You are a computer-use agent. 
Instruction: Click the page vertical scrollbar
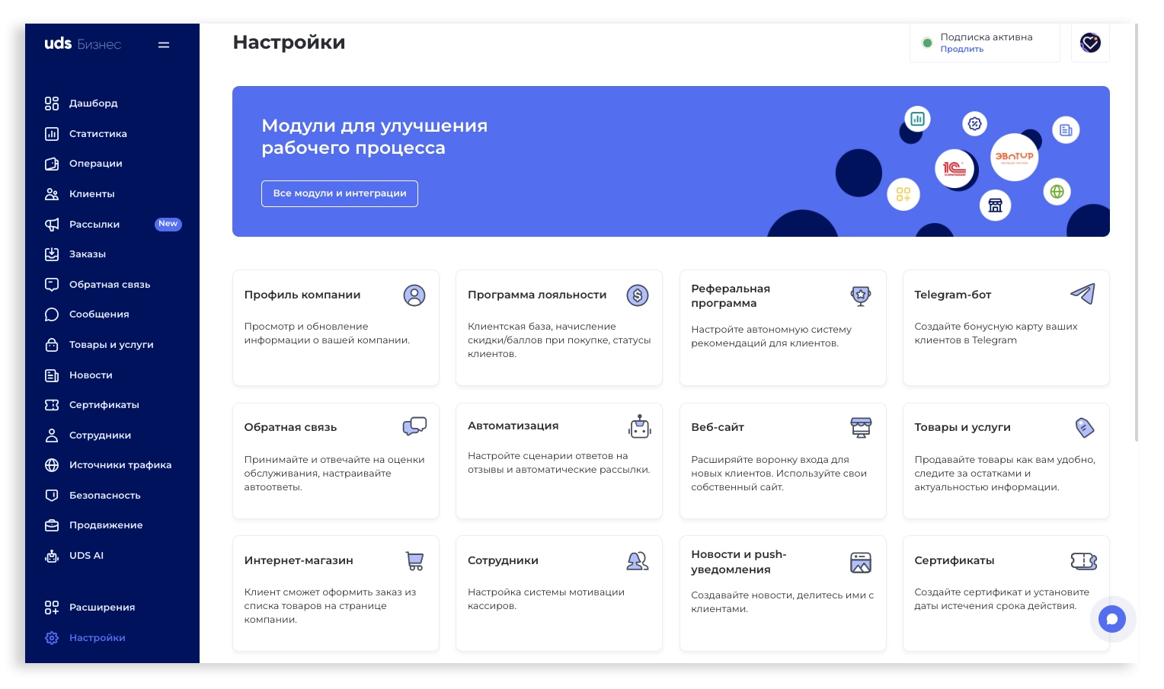(1136, 228)
